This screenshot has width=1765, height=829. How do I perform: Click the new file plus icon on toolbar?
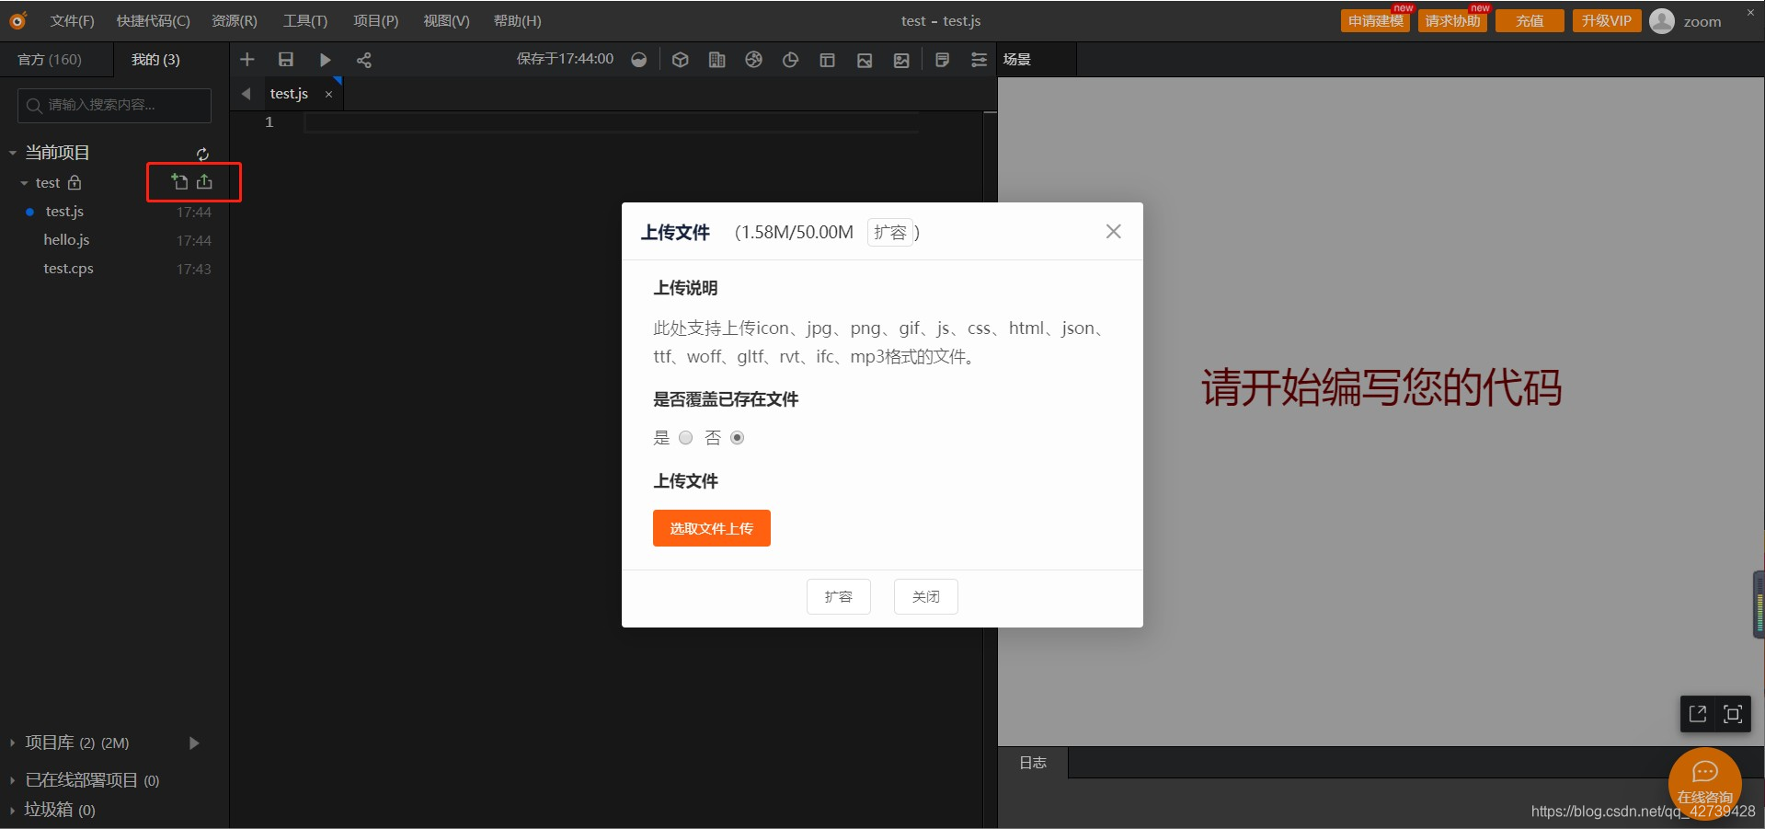click(x=247, y=59)
